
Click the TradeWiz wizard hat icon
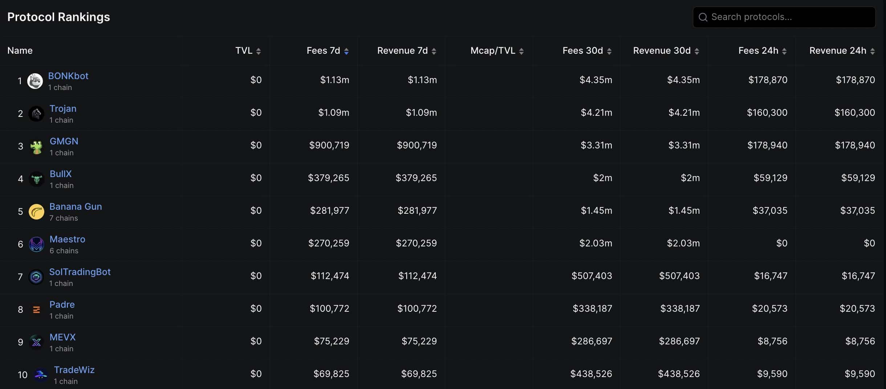point(41,375)
